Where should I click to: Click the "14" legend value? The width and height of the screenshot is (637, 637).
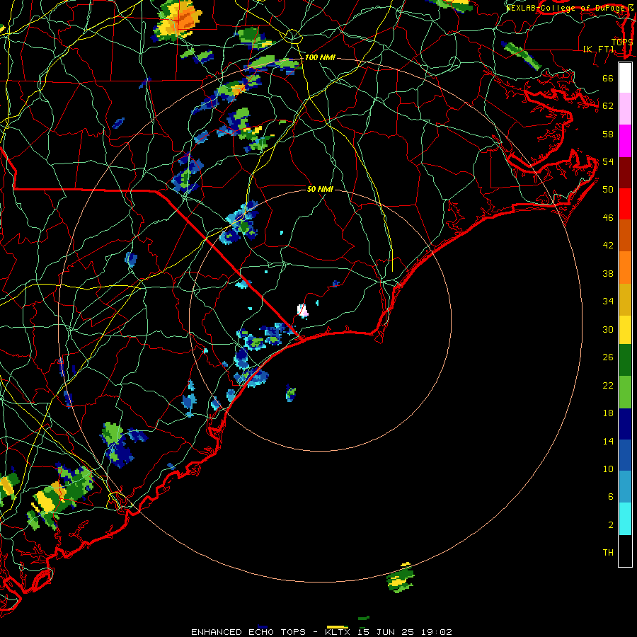point(608,442)
